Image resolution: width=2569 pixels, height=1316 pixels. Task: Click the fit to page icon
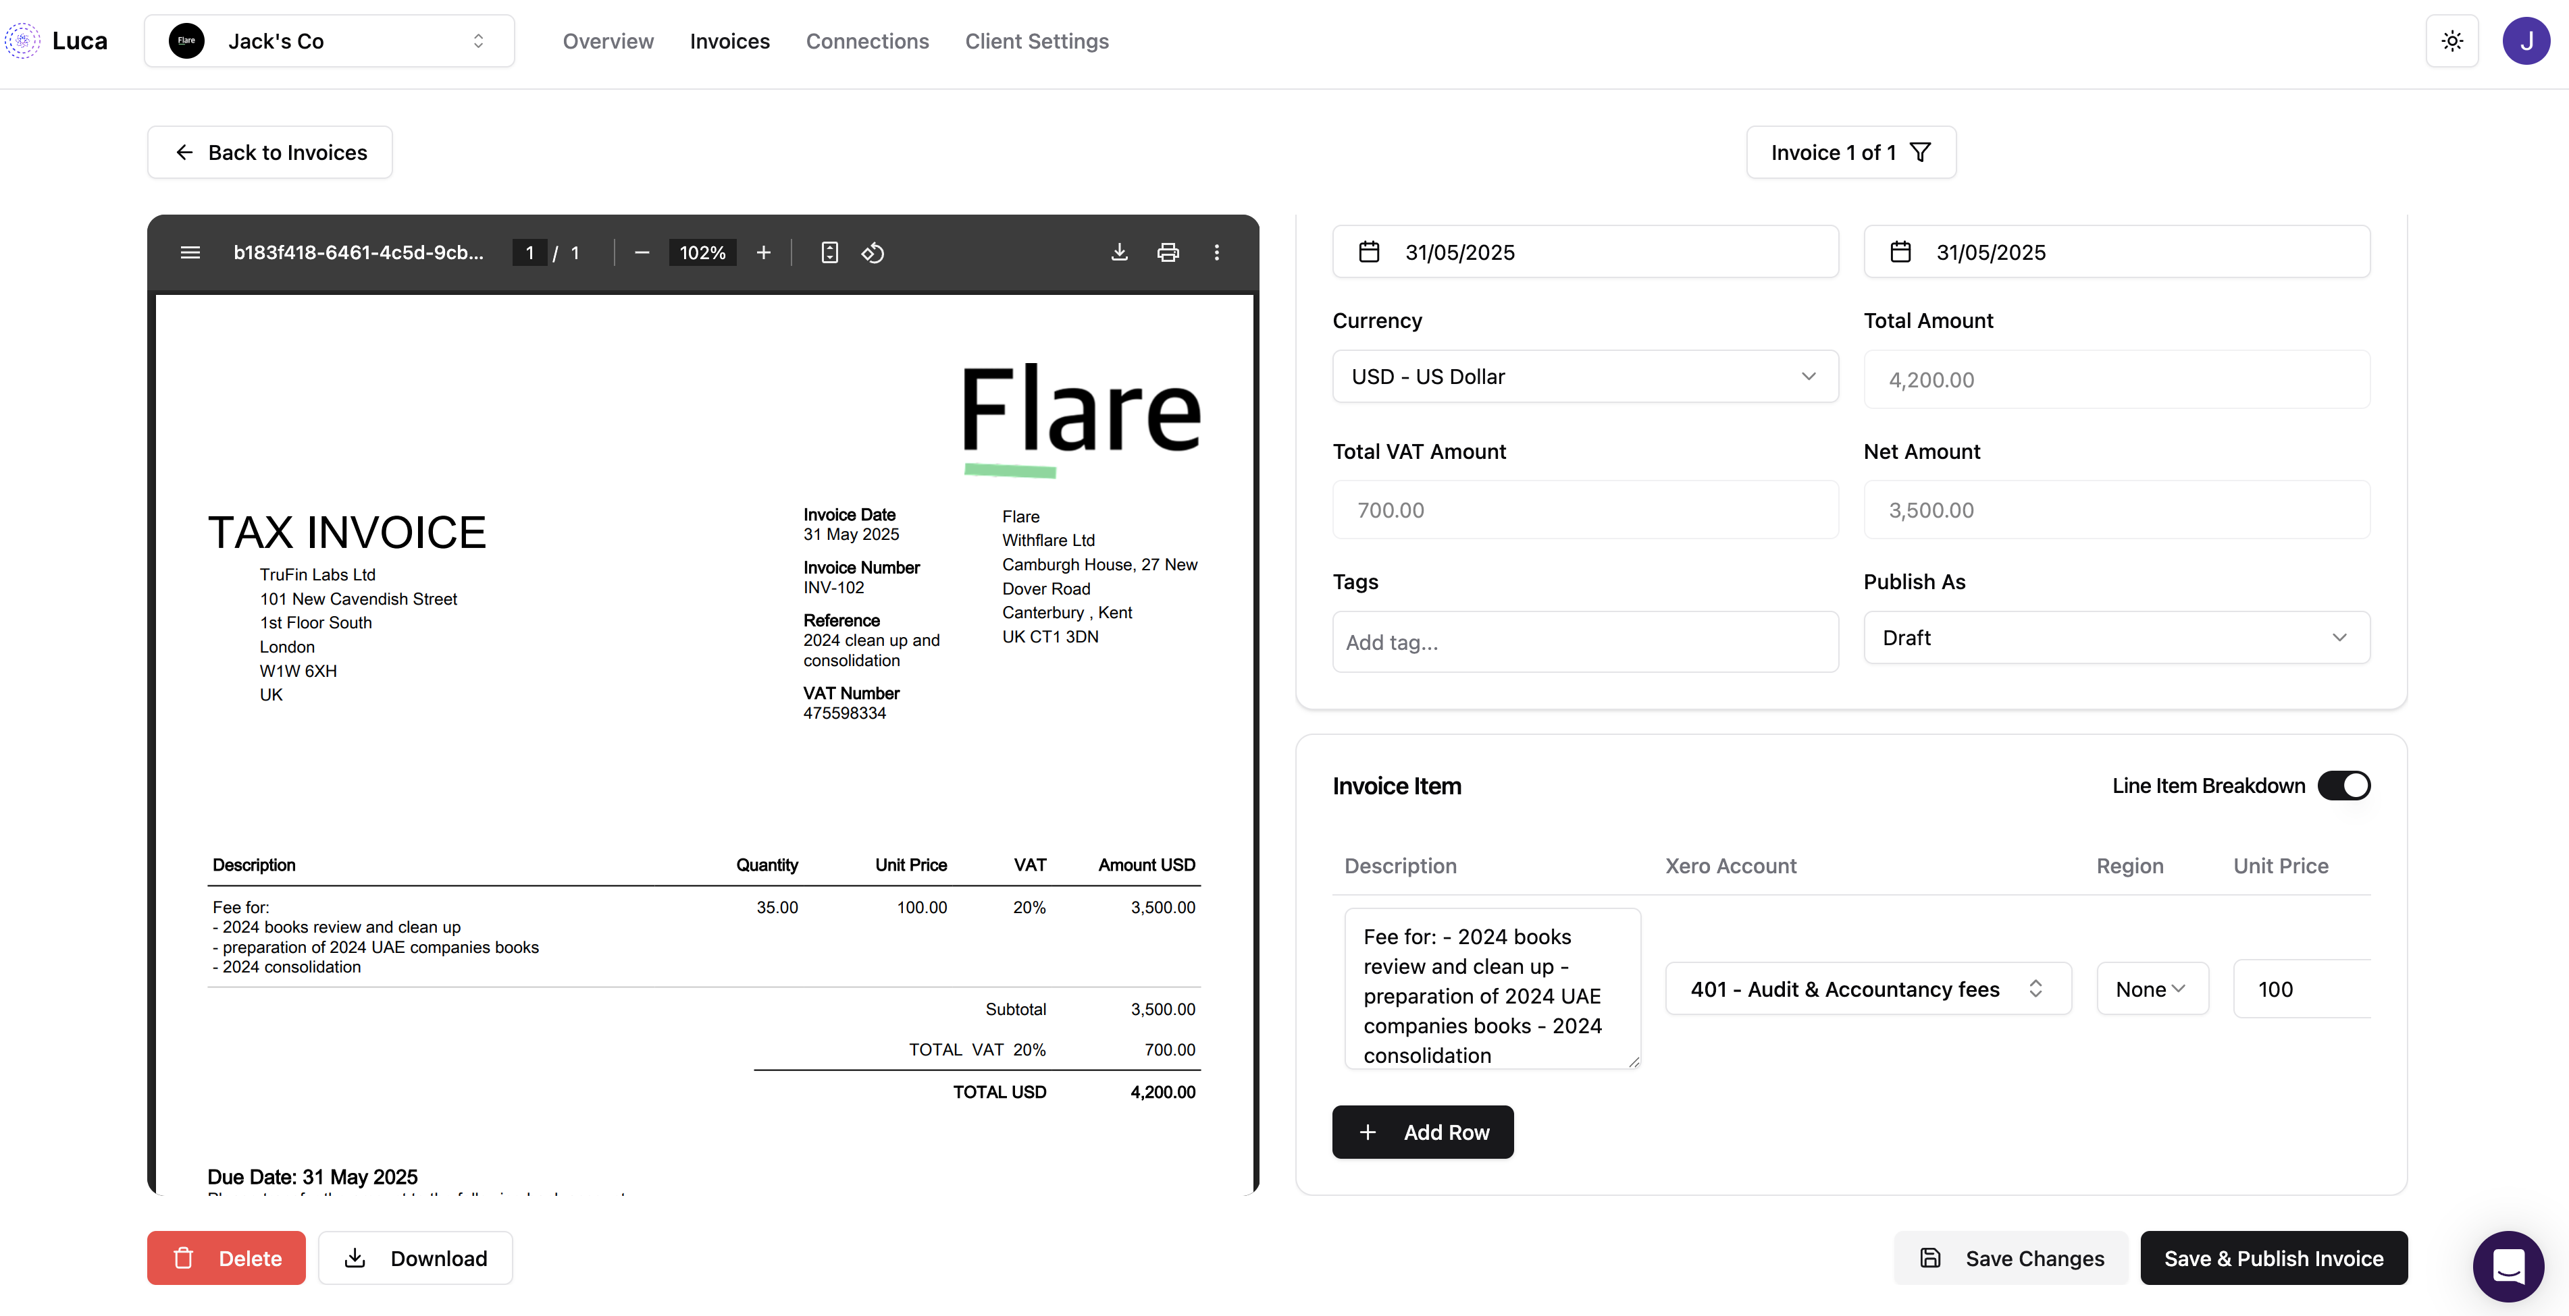pos(829,253)
